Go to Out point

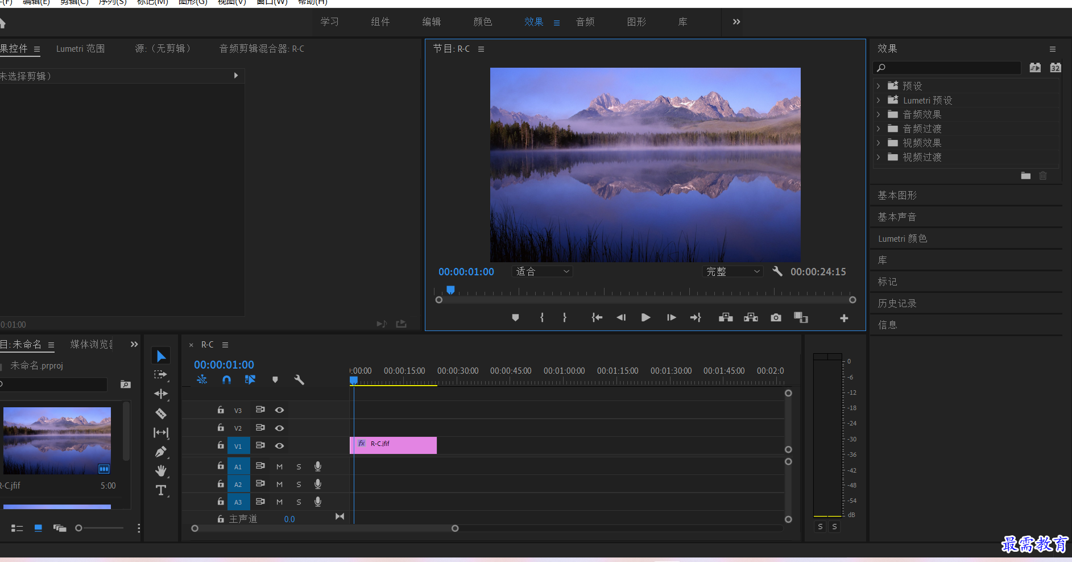click(x=696, y=317)
